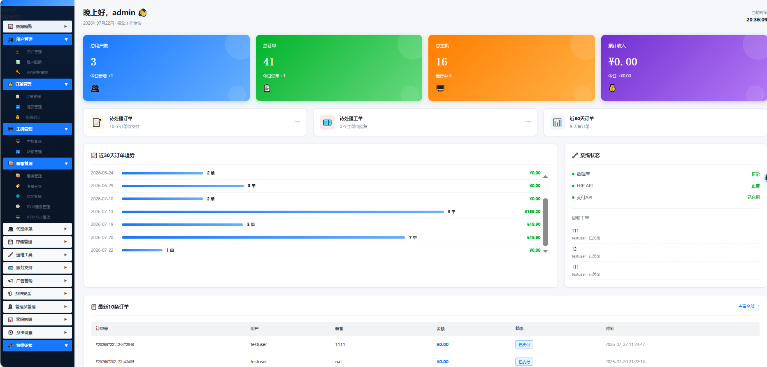Click the 系统安全 shield icon
Image resolution: width=767 pixels, height=367 pixels.
pos(10,294)
